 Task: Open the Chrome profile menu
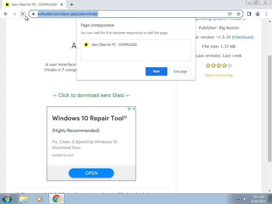[258, 14]
